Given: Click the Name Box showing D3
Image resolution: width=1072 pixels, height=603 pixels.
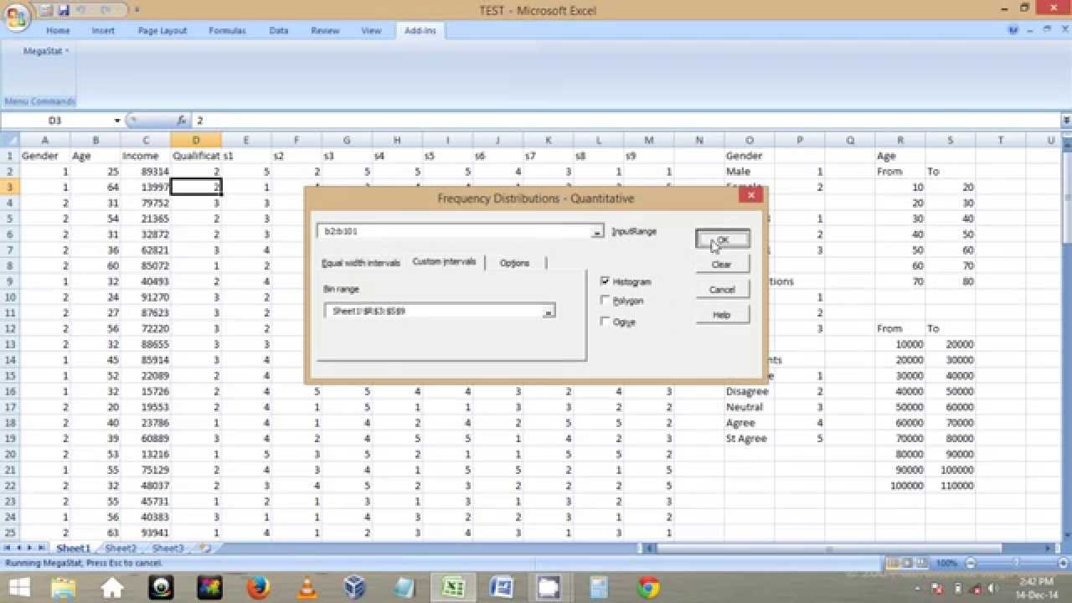Looking at the screenshot, I should click(x=55, y=121).
